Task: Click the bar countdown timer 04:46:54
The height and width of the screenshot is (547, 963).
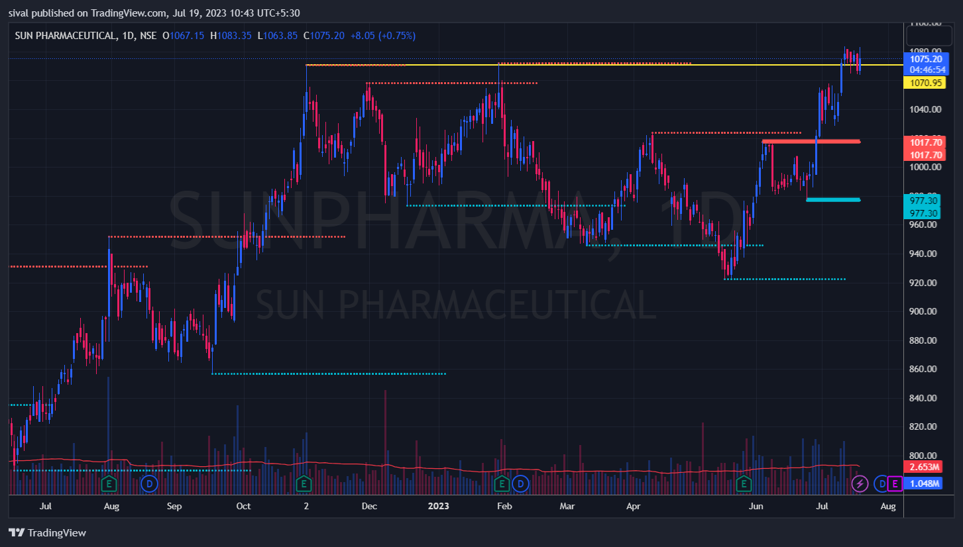Action: point(926,69)
